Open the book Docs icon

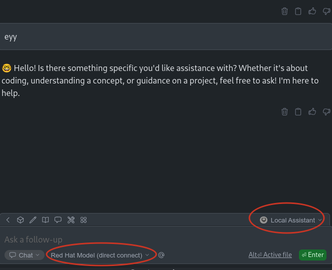(46, 220)
